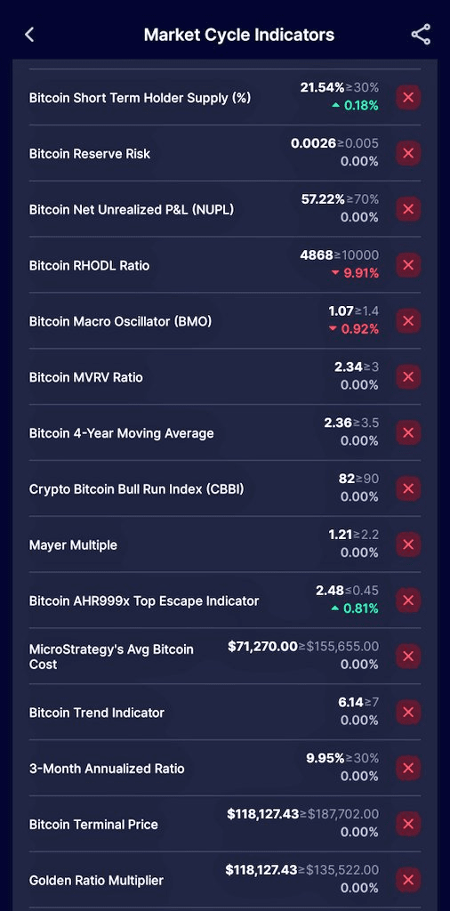This screenshot has width=450, height=911.
Task: Click the red X beside Bitcoin Trend Indicator
Action: pos(408,713)
